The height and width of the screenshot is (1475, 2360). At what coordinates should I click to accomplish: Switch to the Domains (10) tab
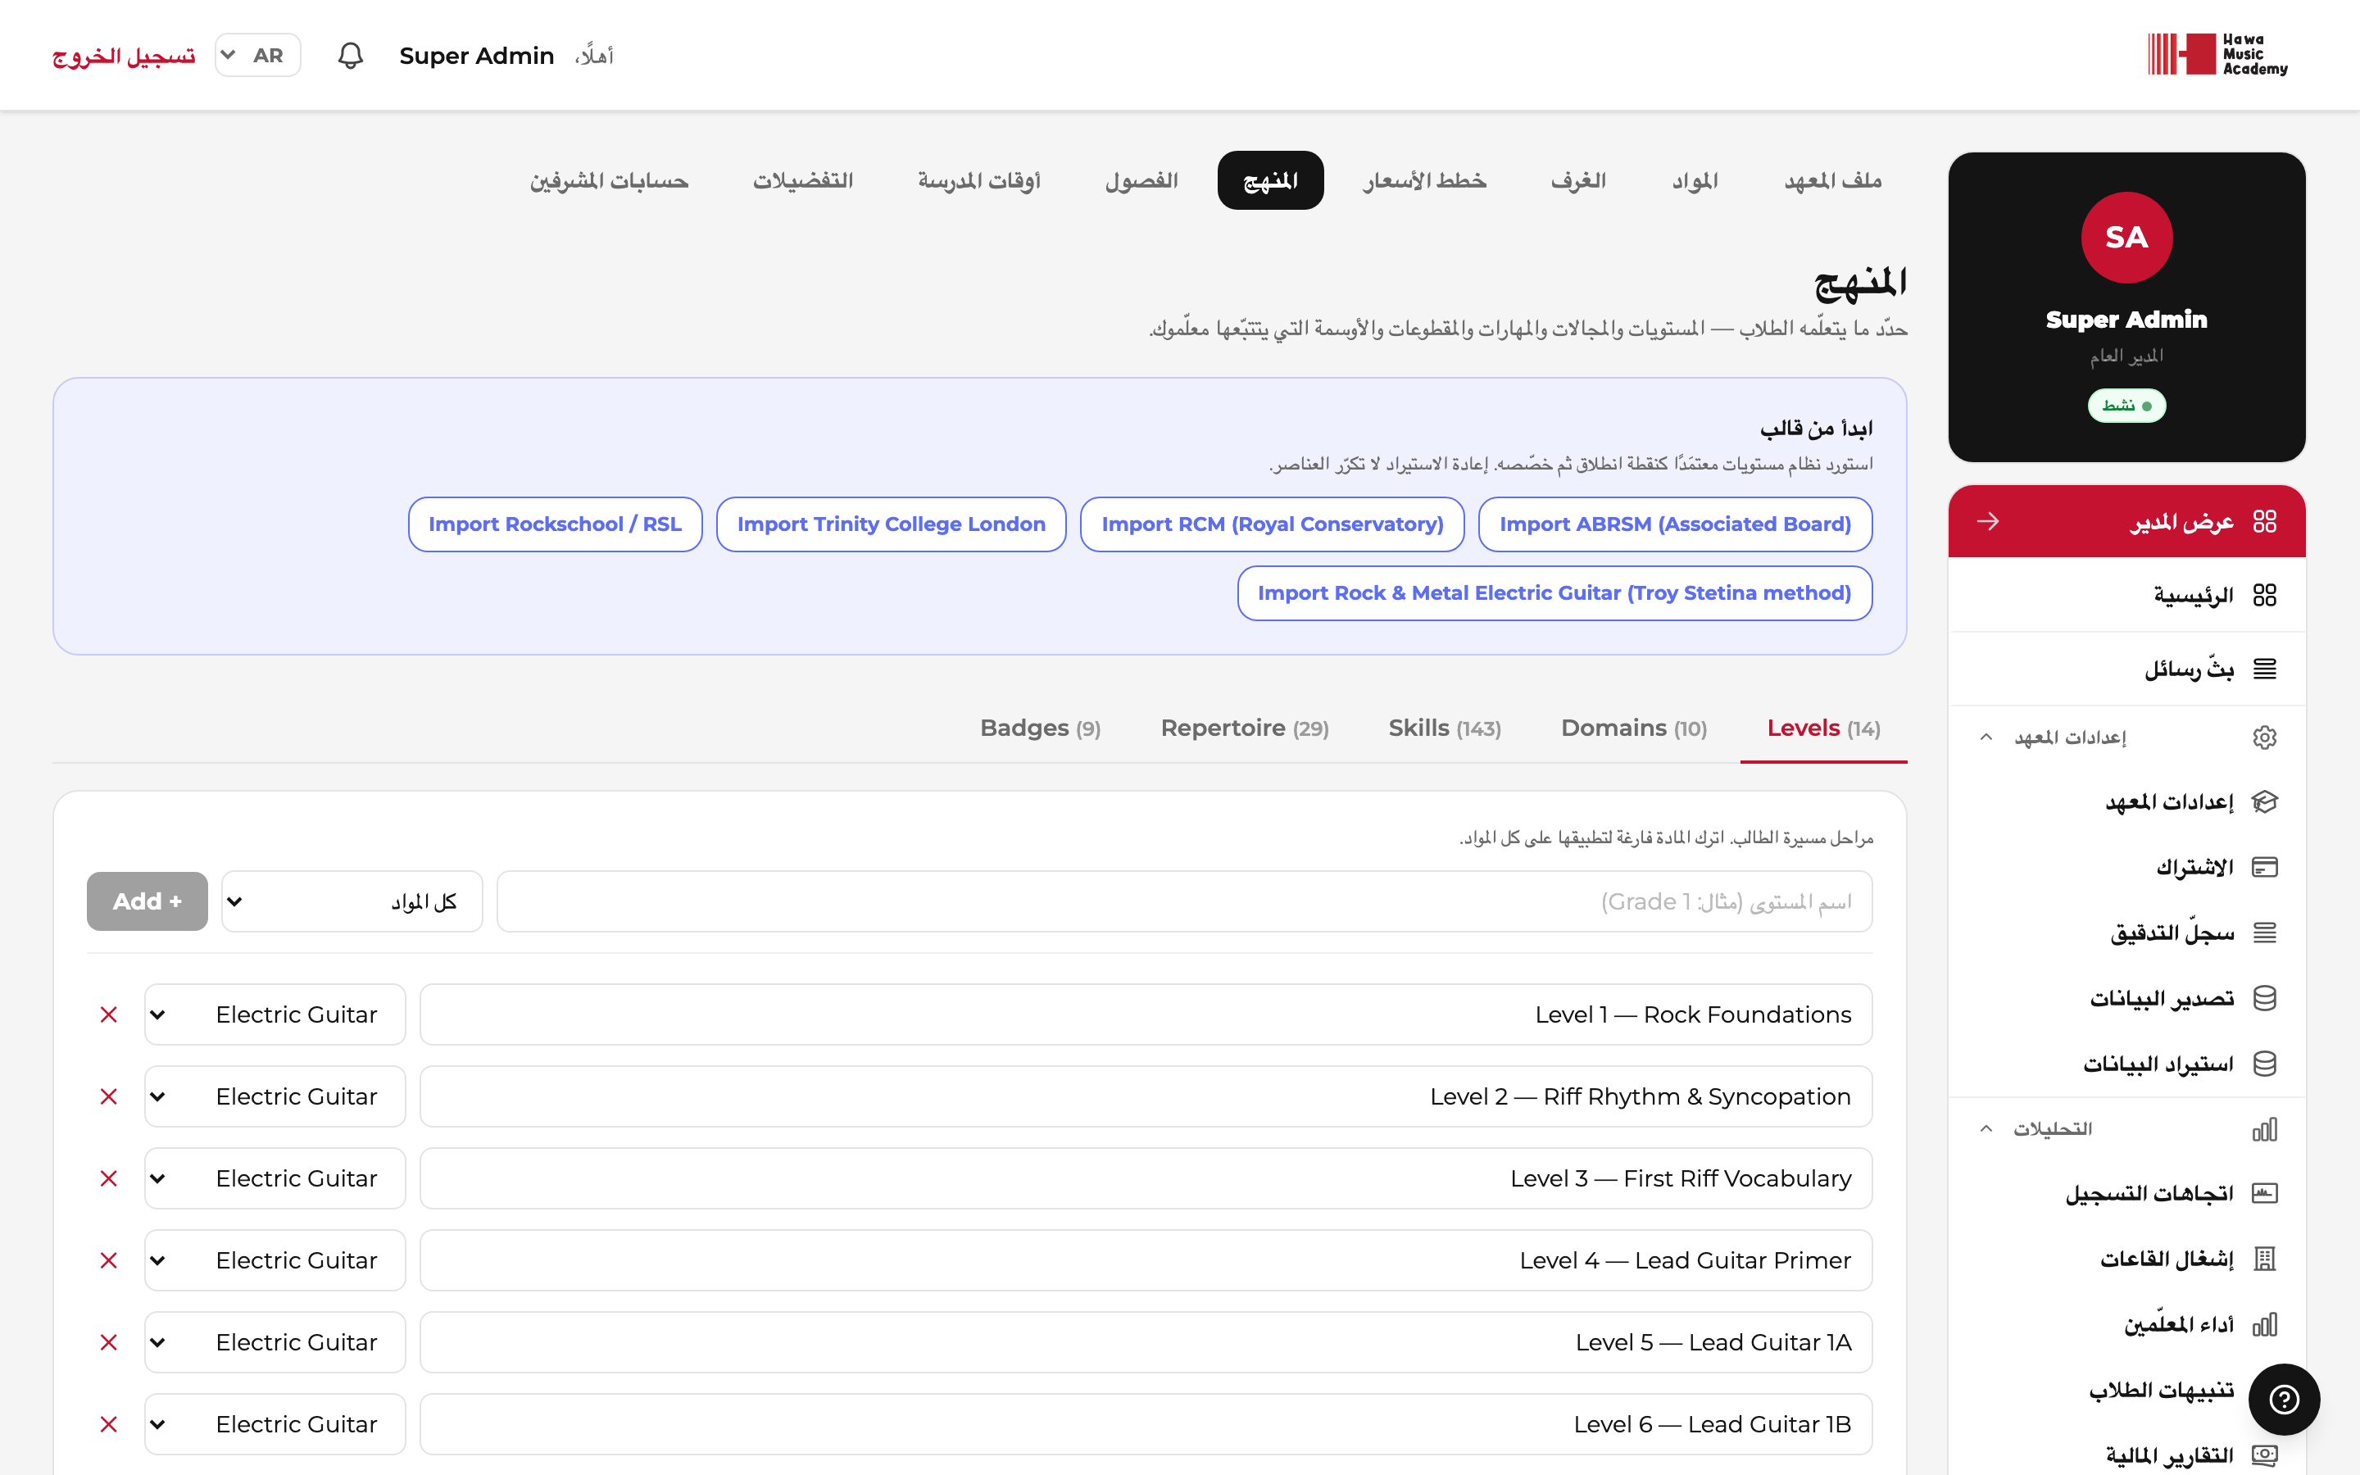coord(1633,728)
